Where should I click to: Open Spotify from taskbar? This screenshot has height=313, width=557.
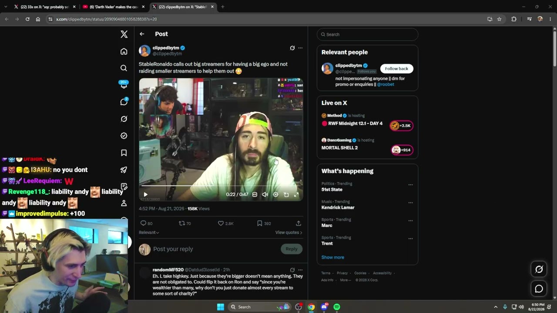point(337,307)
